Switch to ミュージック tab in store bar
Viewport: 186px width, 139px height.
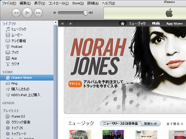(x=137, y=23)
